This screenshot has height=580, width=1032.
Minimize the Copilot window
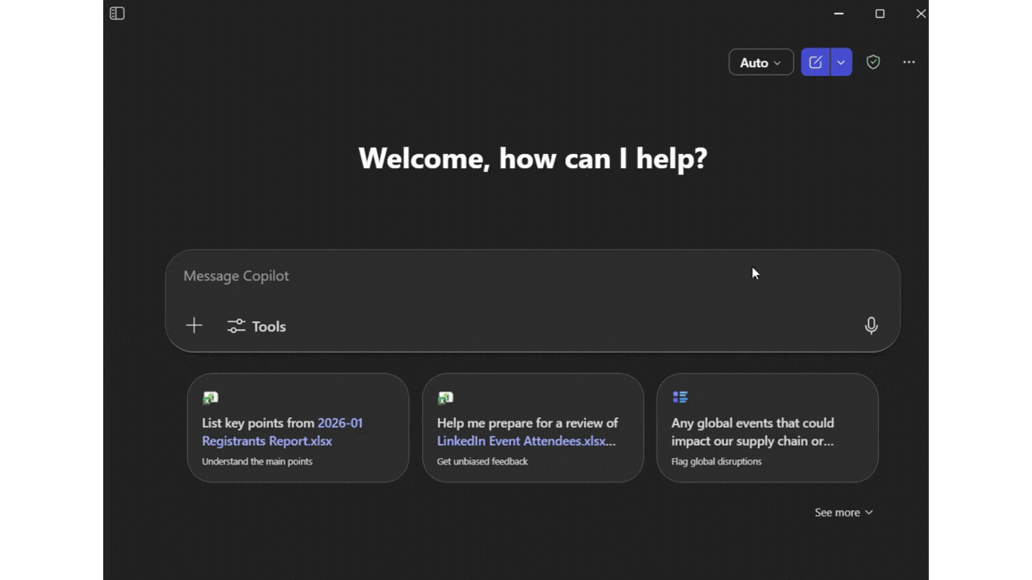[x=838, y=13]
